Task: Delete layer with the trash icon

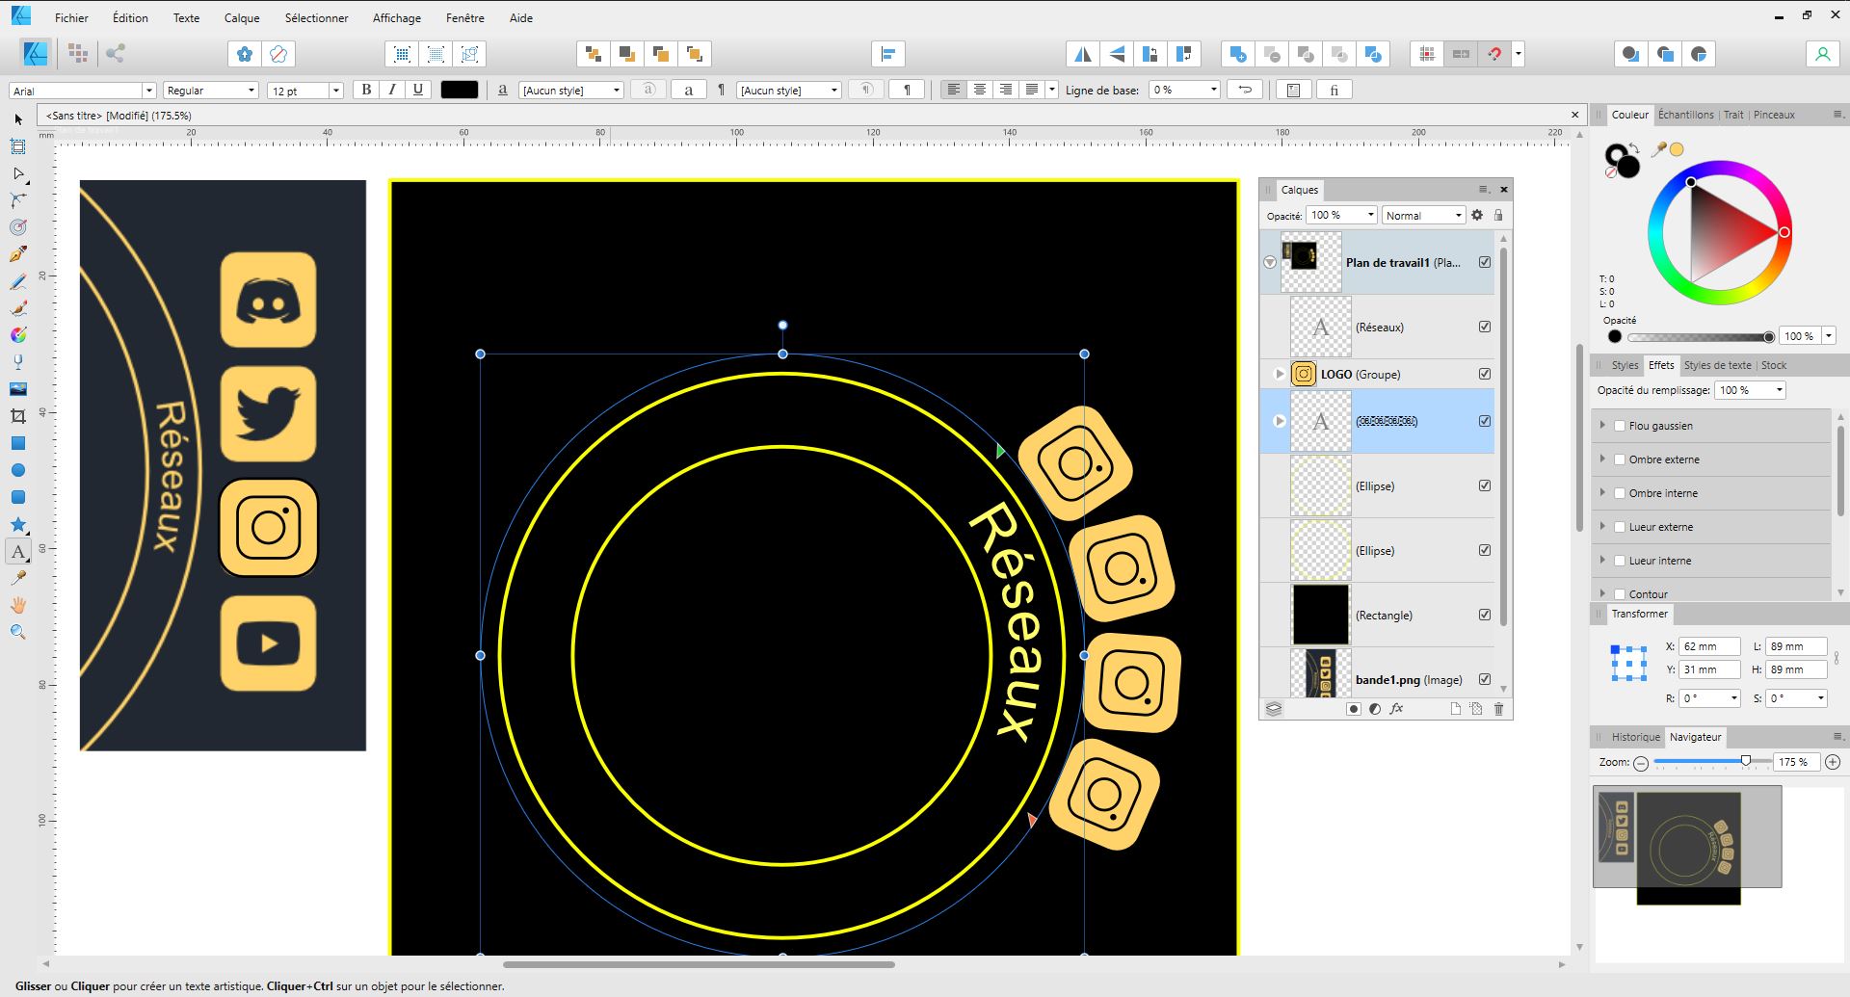Action: 1498,709
